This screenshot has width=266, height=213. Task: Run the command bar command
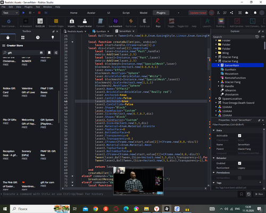coord(259,194)
